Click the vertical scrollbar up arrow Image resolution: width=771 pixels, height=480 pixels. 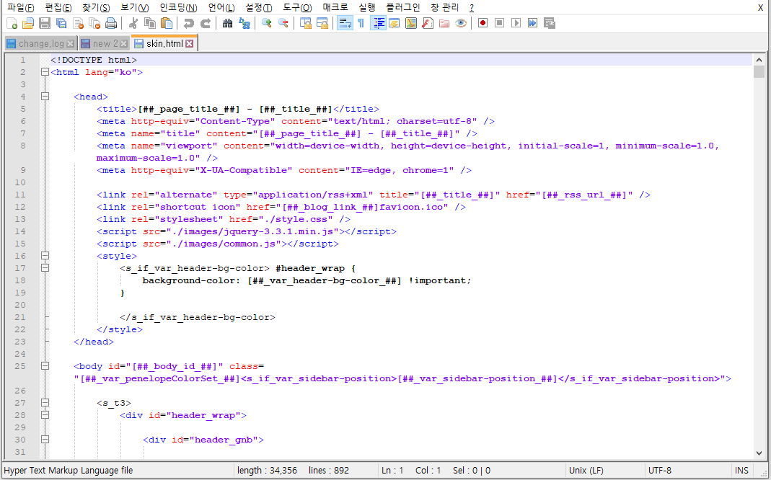pos(759,60)
